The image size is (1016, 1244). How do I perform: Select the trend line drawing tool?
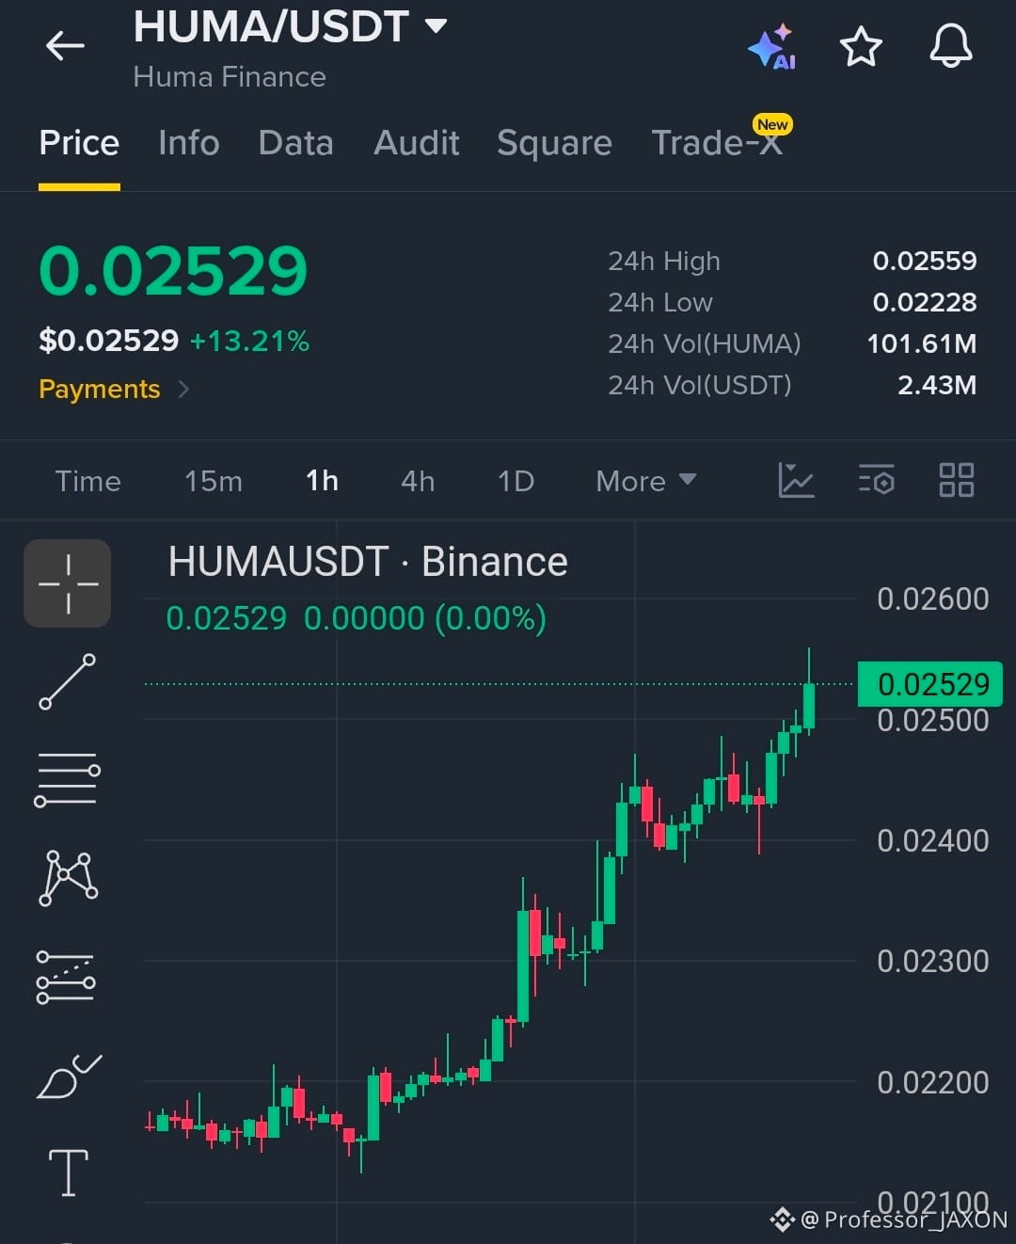[x=68, y=681]
